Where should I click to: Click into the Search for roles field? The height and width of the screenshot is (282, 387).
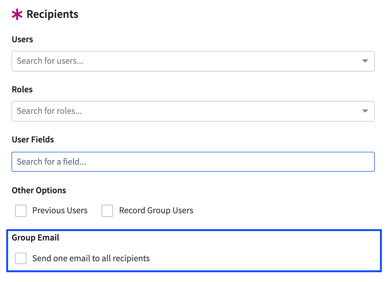193,111
